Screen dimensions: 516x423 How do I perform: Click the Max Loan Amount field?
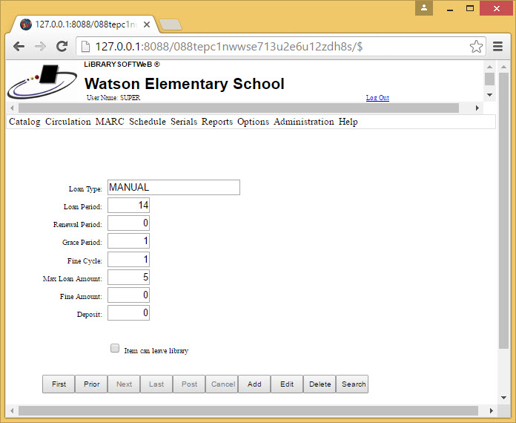point(128,277)
